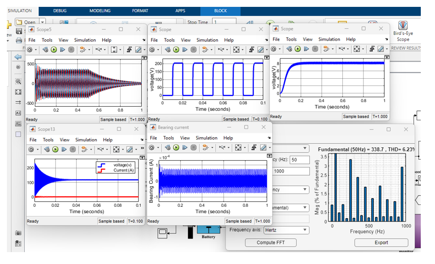Open zoom dropdown arrow in Scope5 toolbar

click(105, 50)
